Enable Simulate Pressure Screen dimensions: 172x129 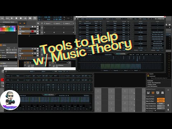161,104
